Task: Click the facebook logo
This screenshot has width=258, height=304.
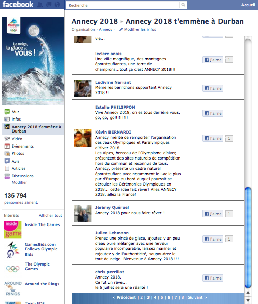Action: pyautogui.click(x=18, y=5)
